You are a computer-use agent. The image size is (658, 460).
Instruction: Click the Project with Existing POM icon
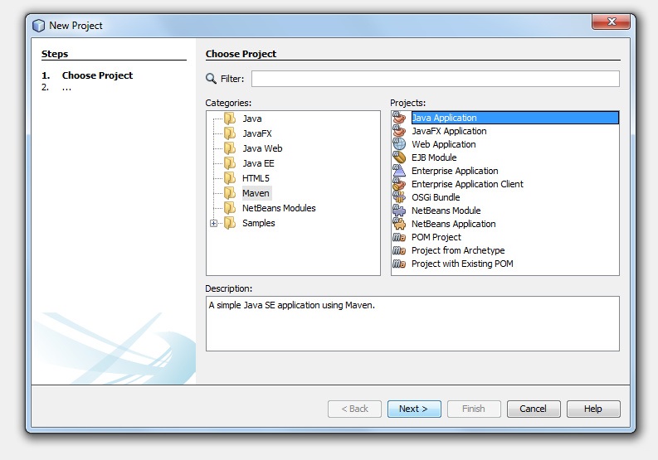(399, 264)
